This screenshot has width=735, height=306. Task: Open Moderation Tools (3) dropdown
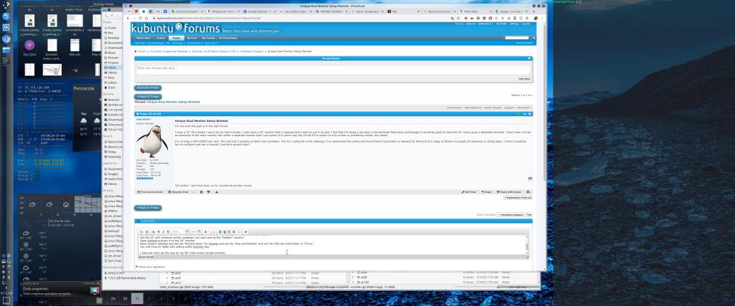click(518, 198)
